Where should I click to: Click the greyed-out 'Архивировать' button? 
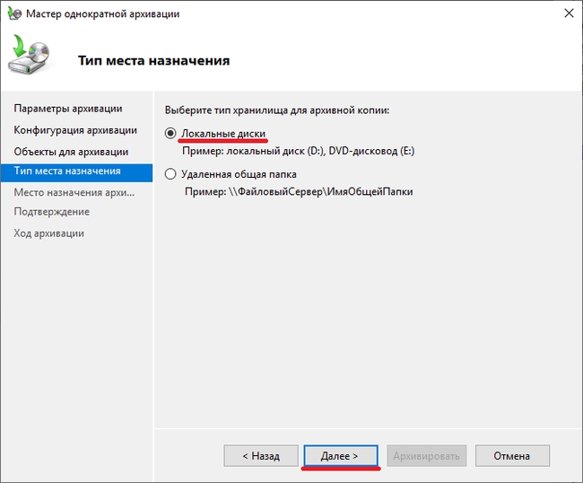(x=427, y=456)
